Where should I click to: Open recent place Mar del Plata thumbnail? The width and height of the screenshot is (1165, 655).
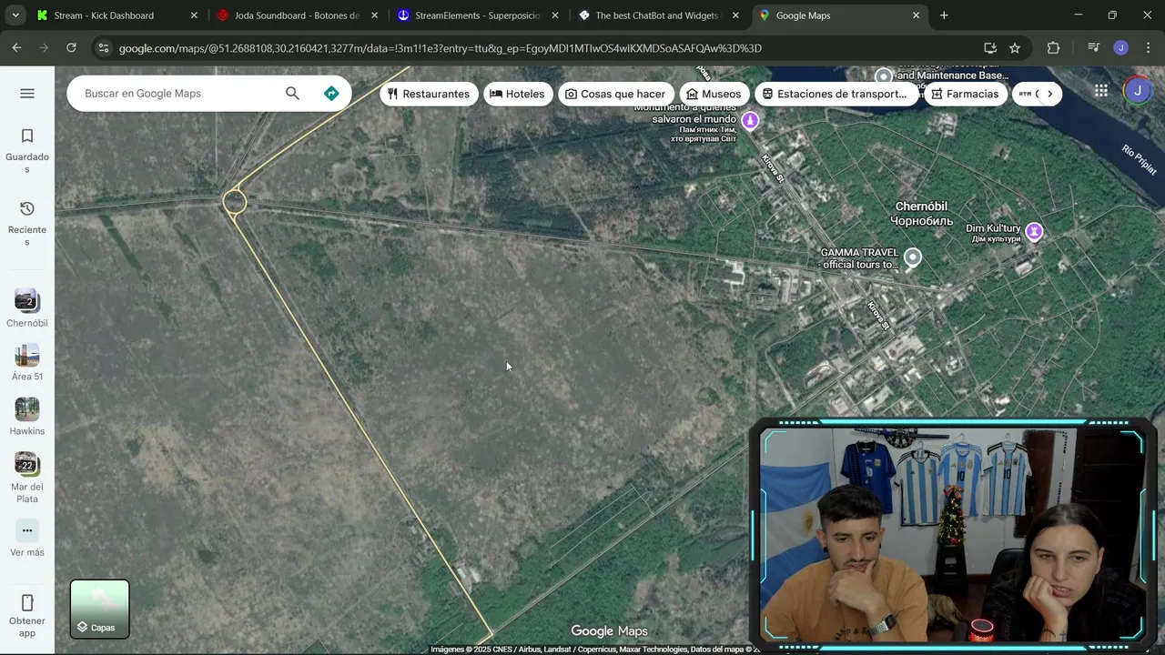tap(27, 464)
